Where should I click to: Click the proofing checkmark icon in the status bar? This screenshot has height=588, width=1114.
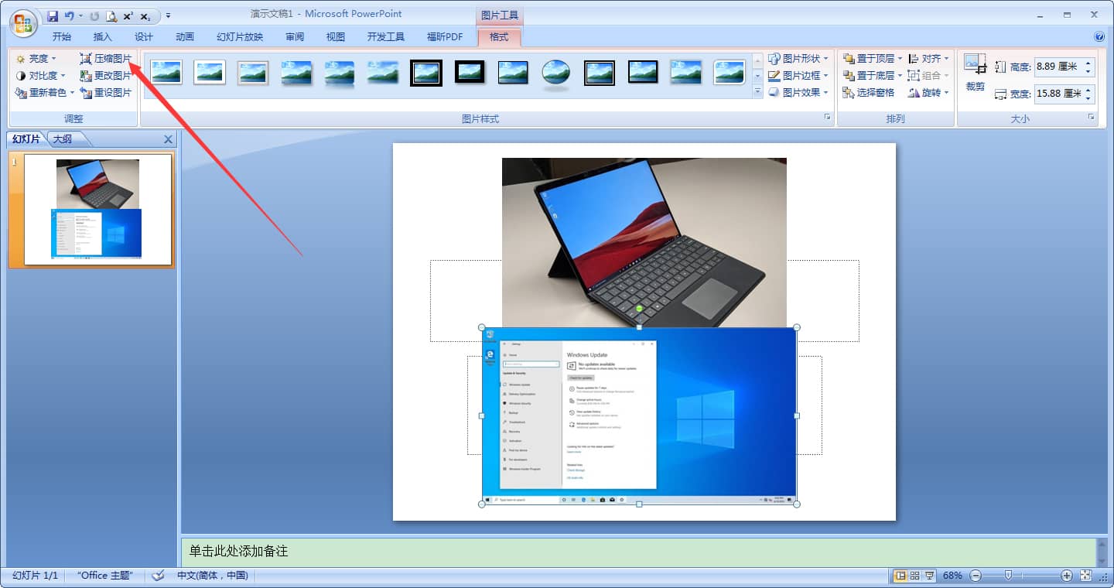click(x=158, y=576)
